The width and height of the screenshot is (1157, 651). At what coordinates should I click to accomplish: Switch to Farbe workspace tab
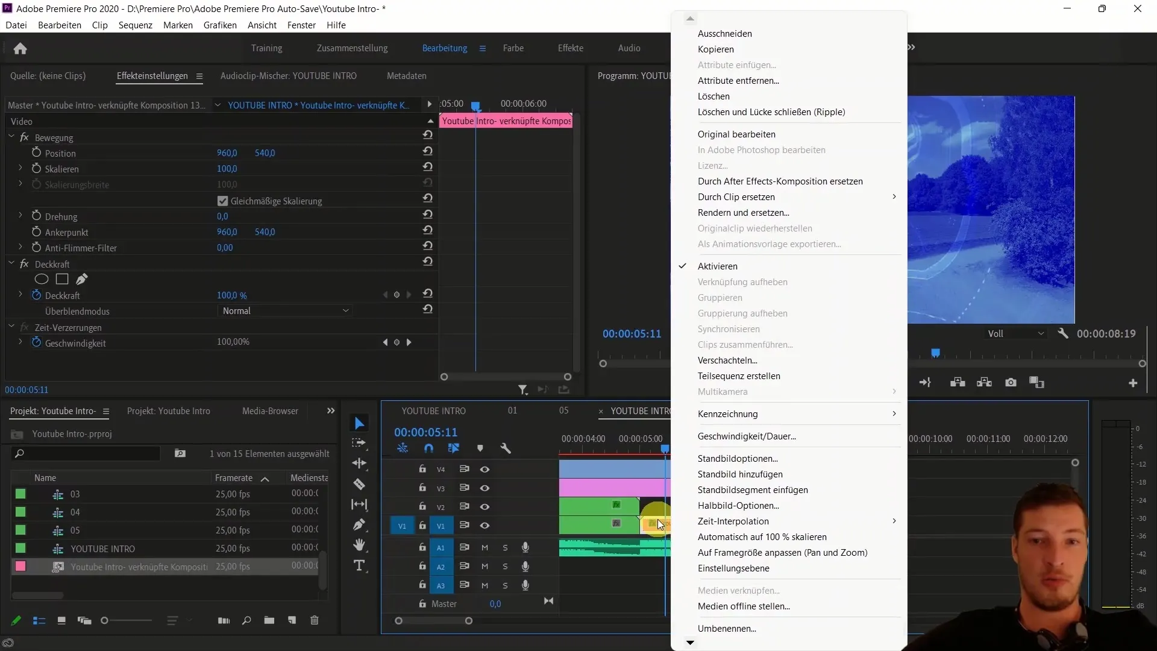[x=513, y=48]
